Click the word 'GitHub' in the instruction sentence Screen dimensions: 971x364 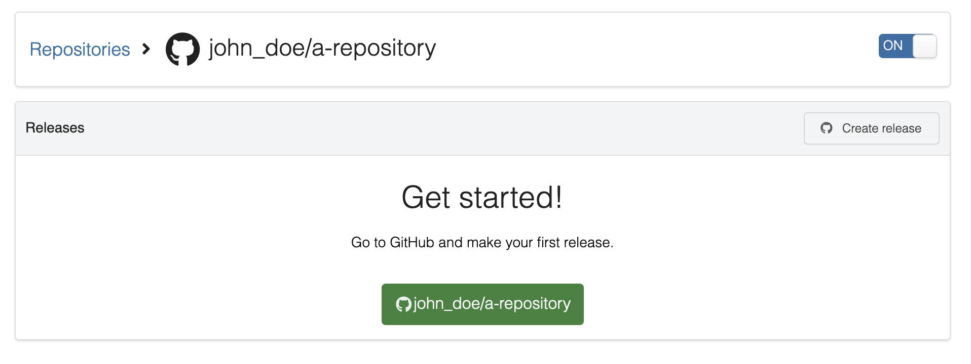(x=412, y=243)
